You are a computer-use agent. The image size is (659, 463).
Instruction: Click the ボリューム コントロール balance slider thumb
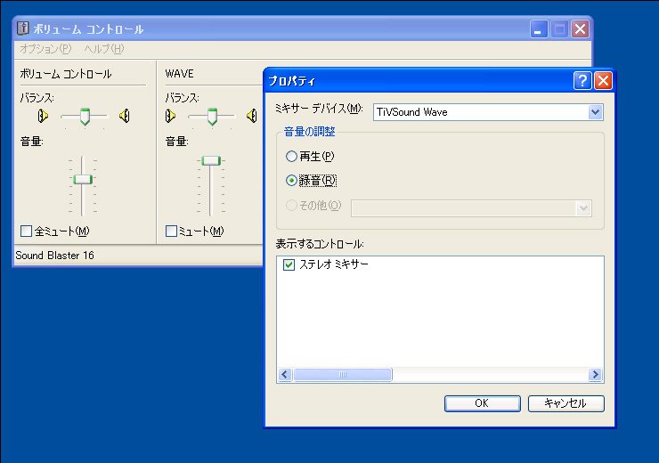(85, 117)
